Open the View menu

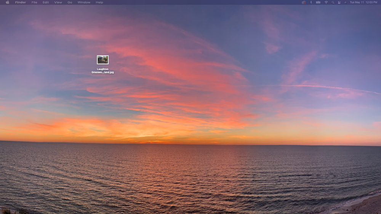tap(58, 2)
